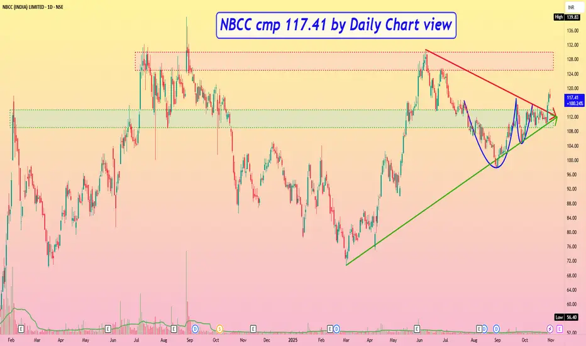Click the 96.00 price axis label
The height and width of the screenshot is (346, 586).
(x=573, y=175)
